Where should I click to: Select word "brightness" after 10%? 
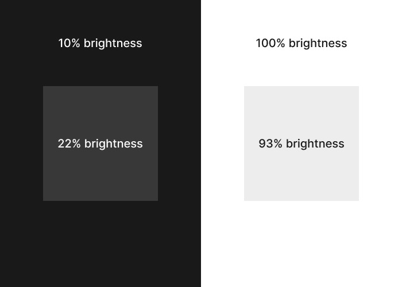113,43
